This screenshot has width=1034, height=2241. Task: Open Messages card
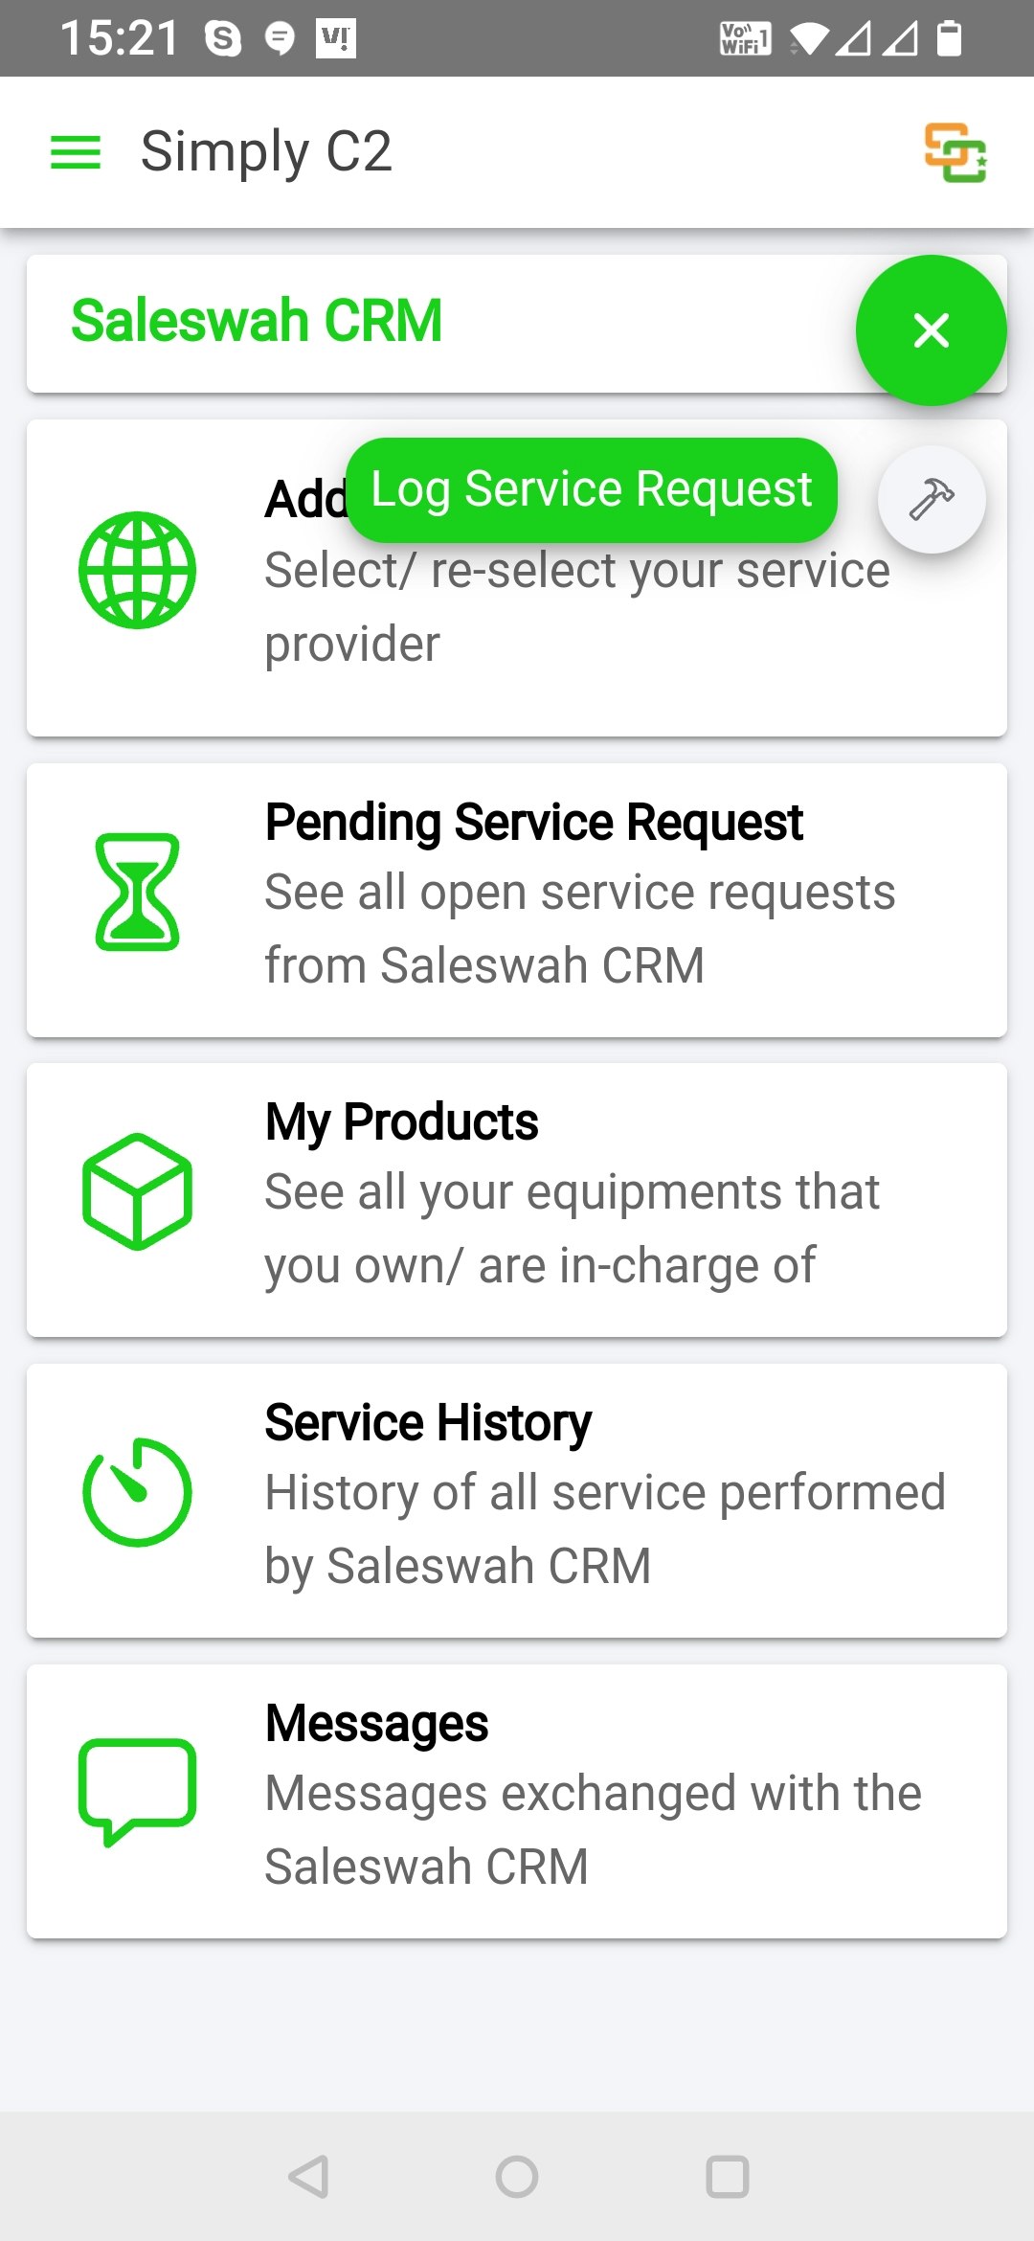point(517,1801)
